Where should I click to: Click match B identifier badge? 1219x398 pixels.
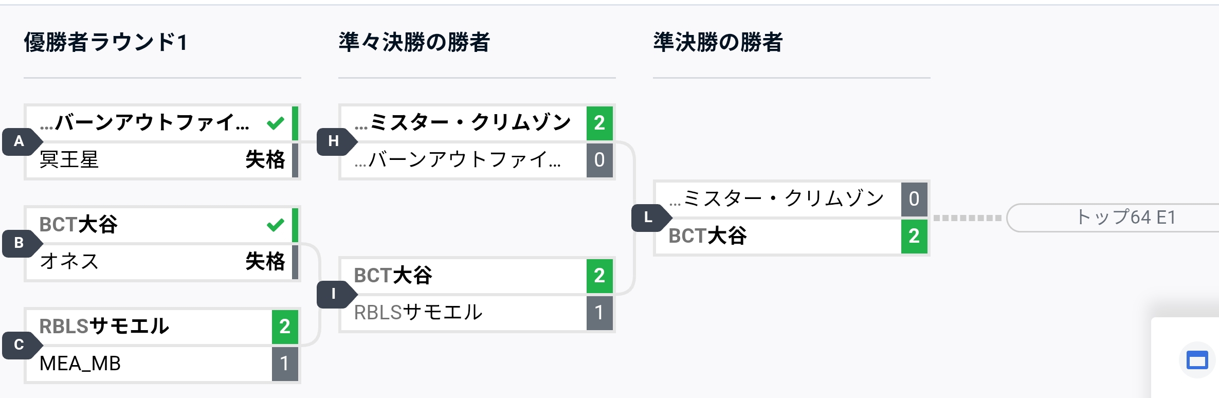point(19,243)
